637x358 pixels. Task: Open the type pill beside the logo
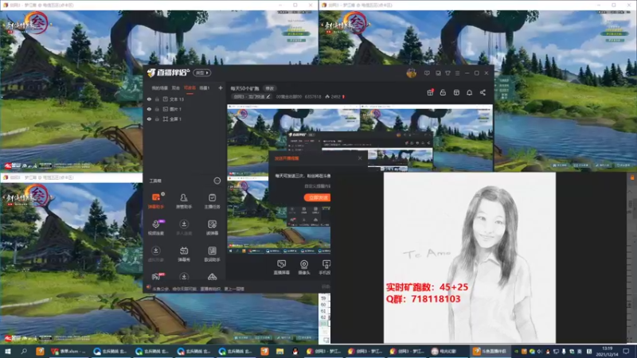point(202,72)
